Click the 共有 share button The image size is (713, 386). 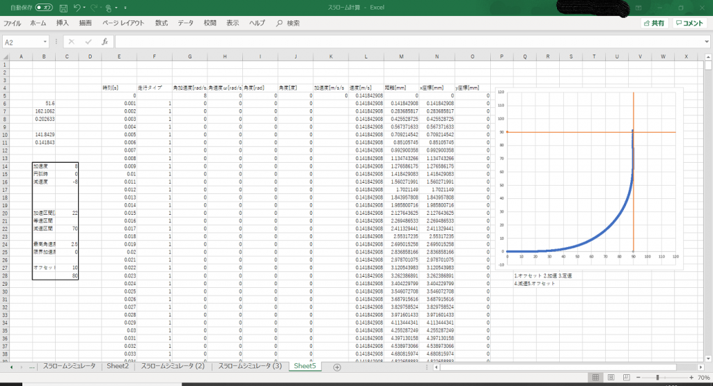tap(654, 23)
